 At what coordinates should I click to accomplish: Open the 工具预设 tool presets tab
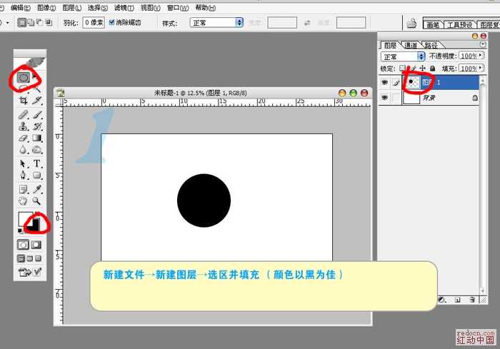click(461, 24)
